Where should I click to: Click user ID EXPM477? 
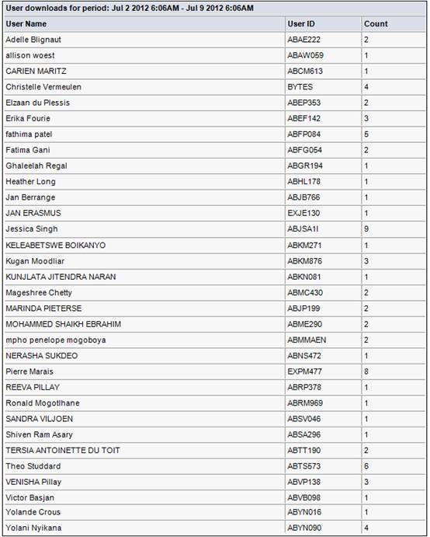[x=304, y=371]
